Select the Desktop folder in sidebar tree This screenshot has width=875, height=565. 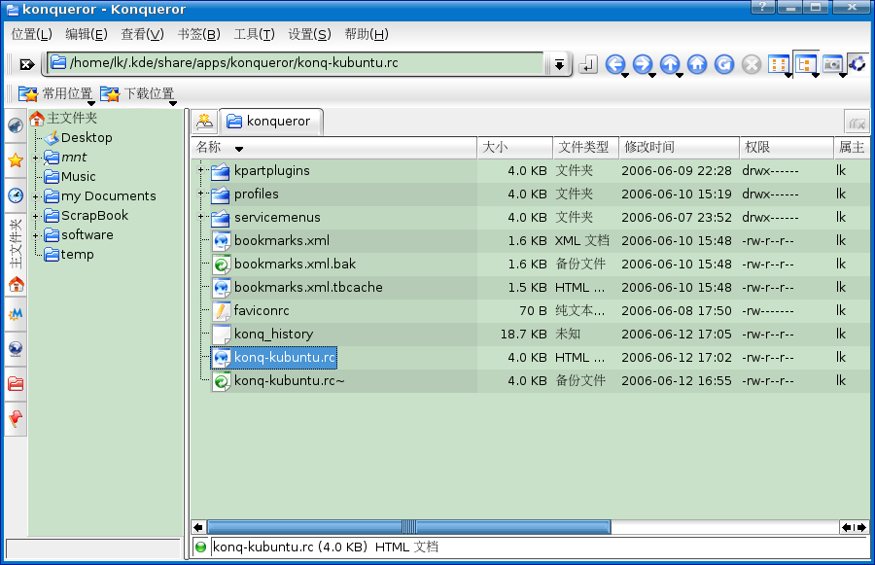[80, 137]
